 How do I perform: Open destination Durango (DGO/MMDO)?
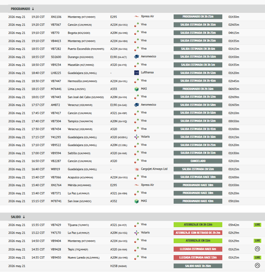80,57
